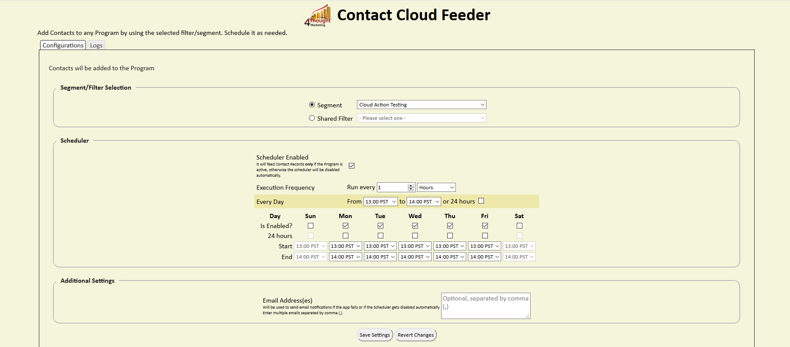The image size is (790, 347).
Task: Check the Monday 24 hours checkbox
Action: 345,236
